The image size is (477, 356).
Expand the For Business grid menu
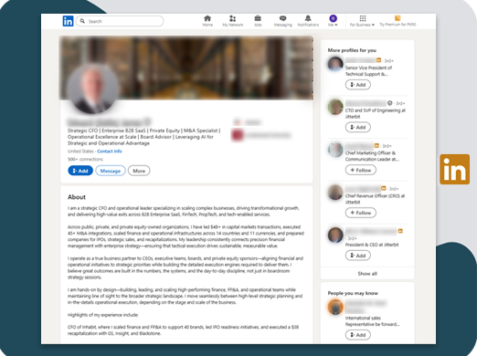pos(362,21)
